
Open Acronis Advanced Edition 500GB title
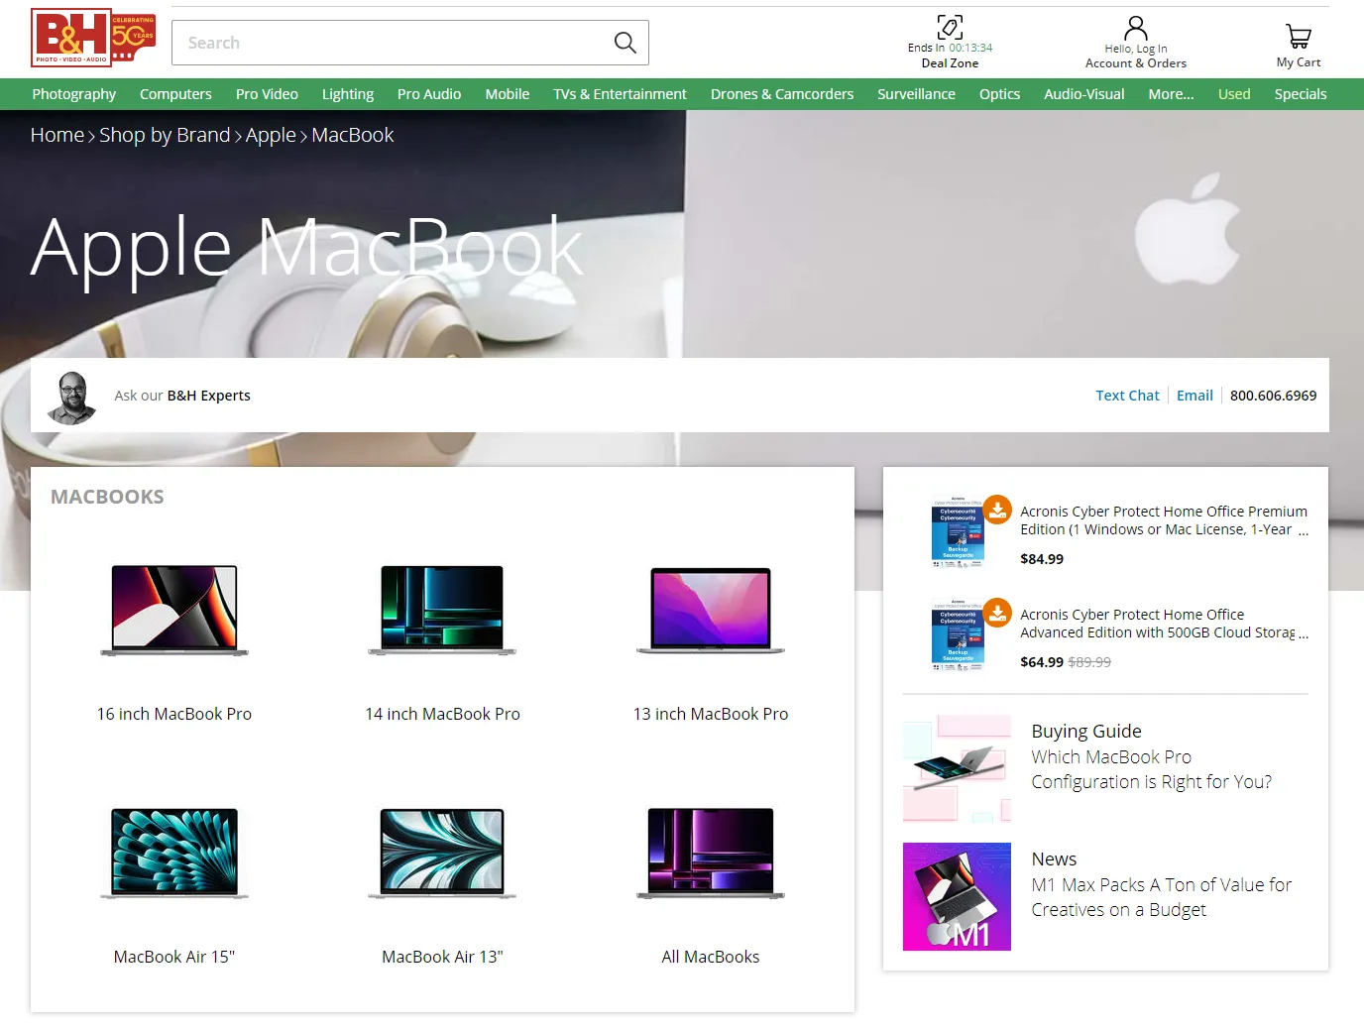click(1165, 624)
